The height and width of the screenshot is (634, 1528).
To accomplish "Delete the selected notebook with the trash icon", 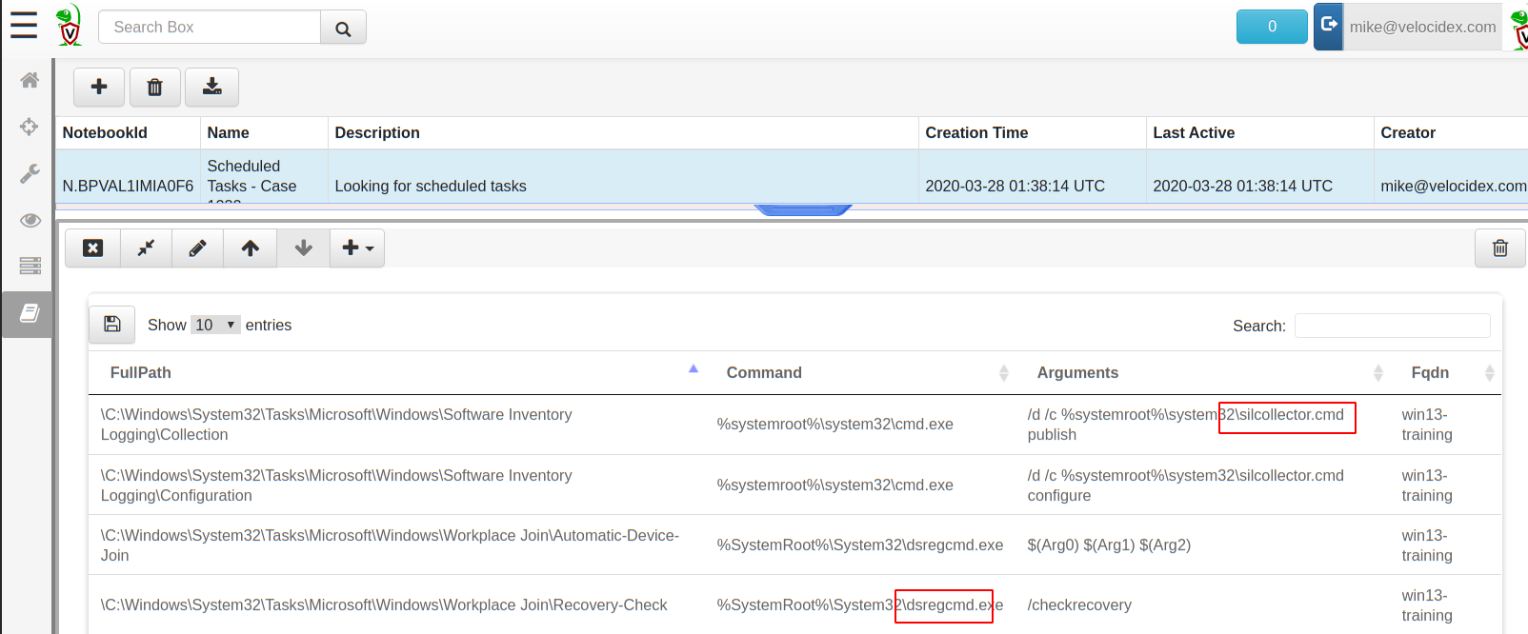I will point(154,87).
